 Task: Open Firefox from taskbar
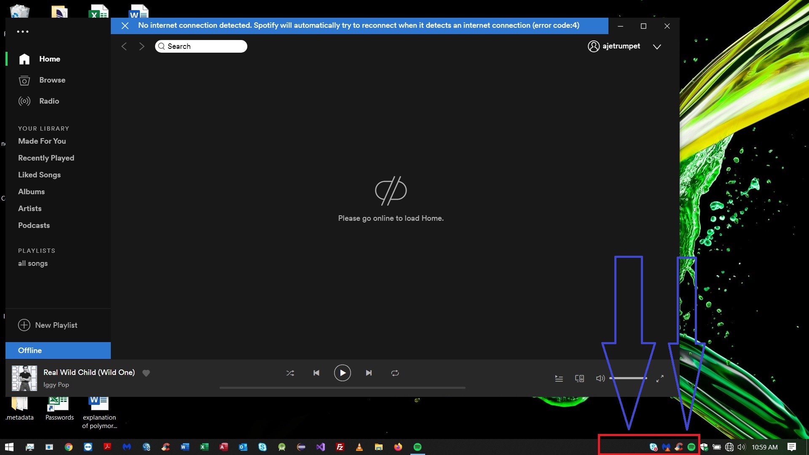398,447
